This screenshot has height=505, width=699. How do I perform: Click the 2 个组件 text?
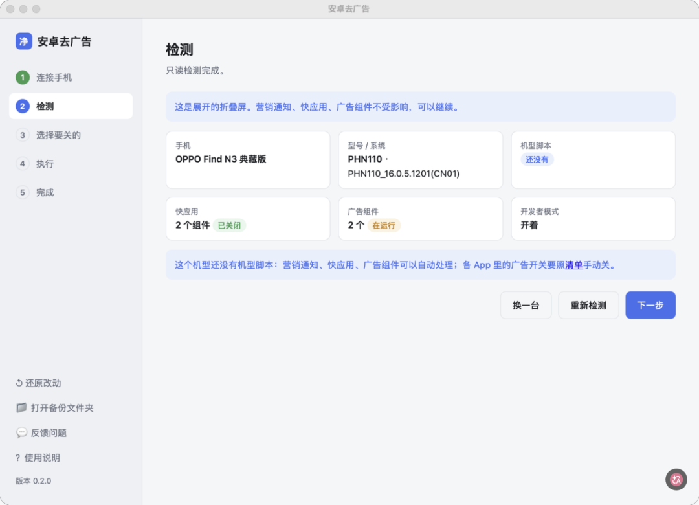(193, 225)
